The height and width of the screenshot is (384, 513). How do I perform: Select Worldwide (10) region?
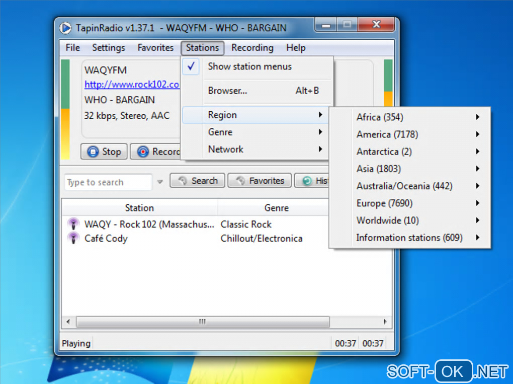(409, 220)
